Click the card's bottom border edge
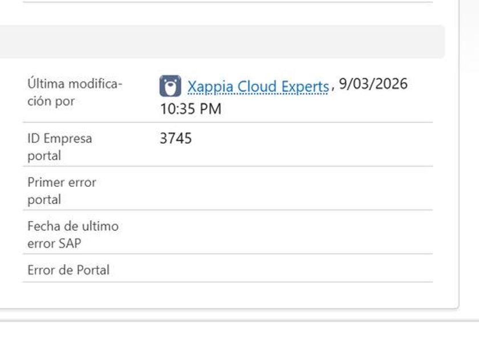The image size is (479, 359). (228, 309)
